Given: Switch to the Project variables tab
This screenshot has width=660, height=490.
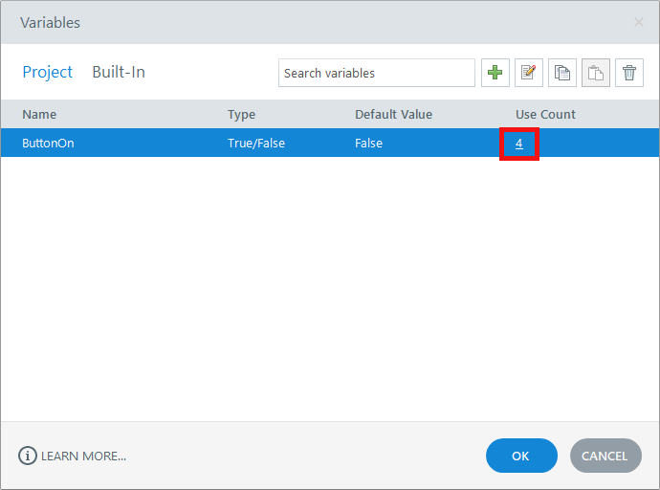Looking at the screenshot, I should click(48, 72).
